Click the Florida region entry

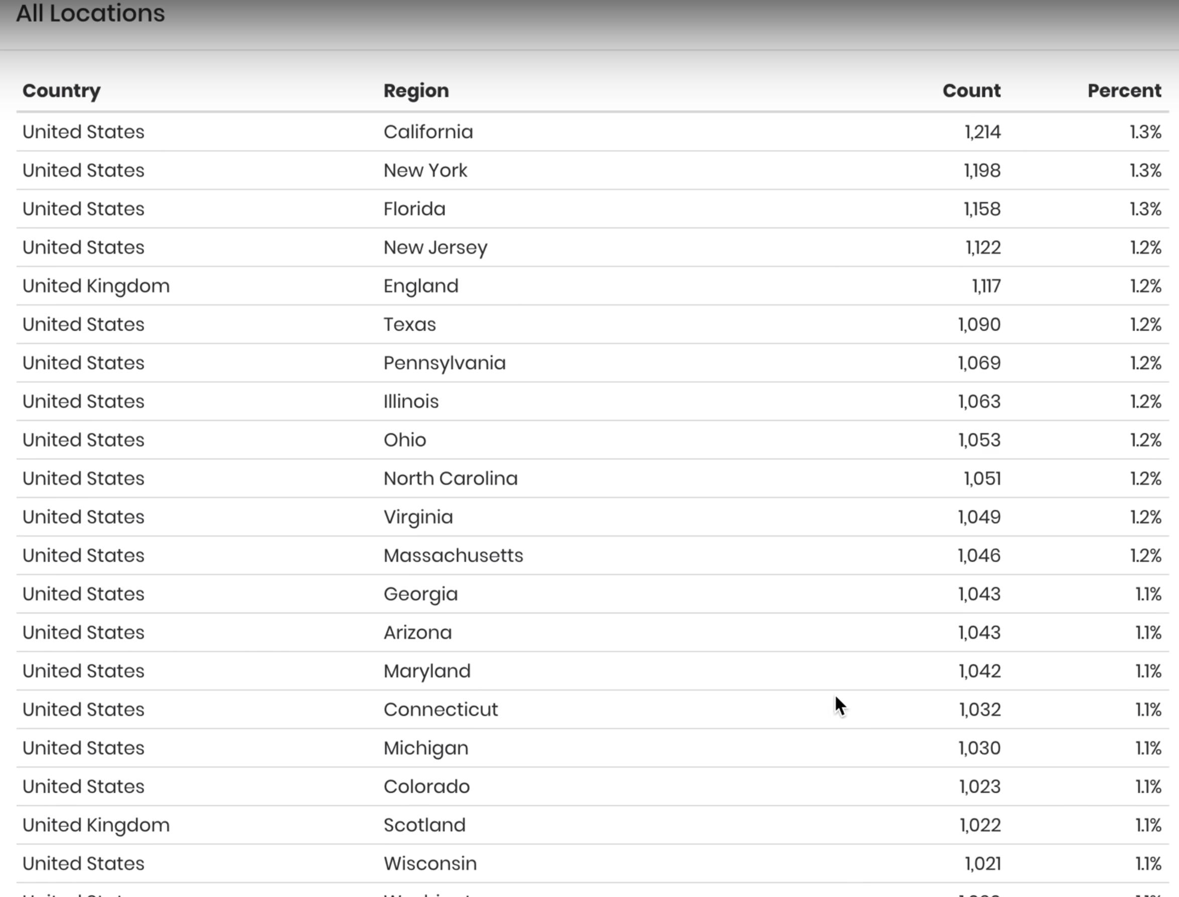414,209
